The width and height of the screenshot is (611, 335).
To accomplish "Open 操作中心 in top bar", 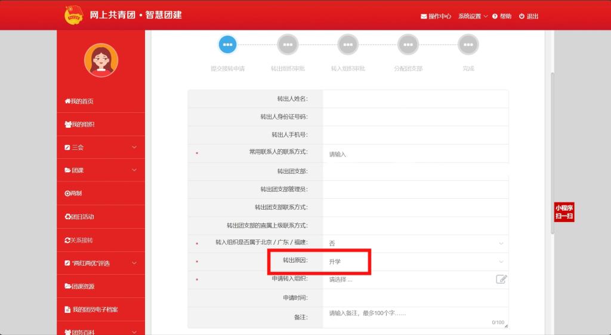I will click(x=436, y=16).
